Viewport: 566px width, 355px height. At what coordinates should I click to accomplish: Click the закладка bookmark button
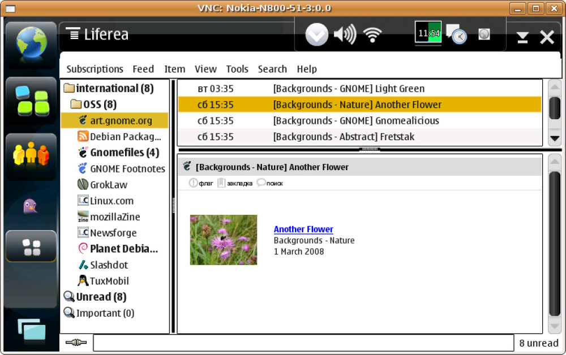(x=235, y=183)
